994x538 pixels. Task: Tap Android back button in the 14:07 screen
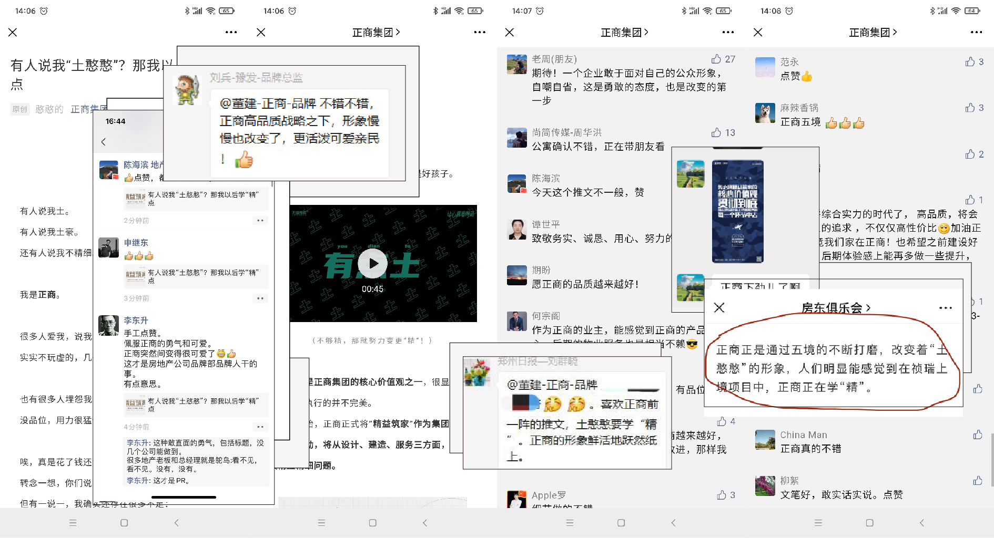pos(673,523)
